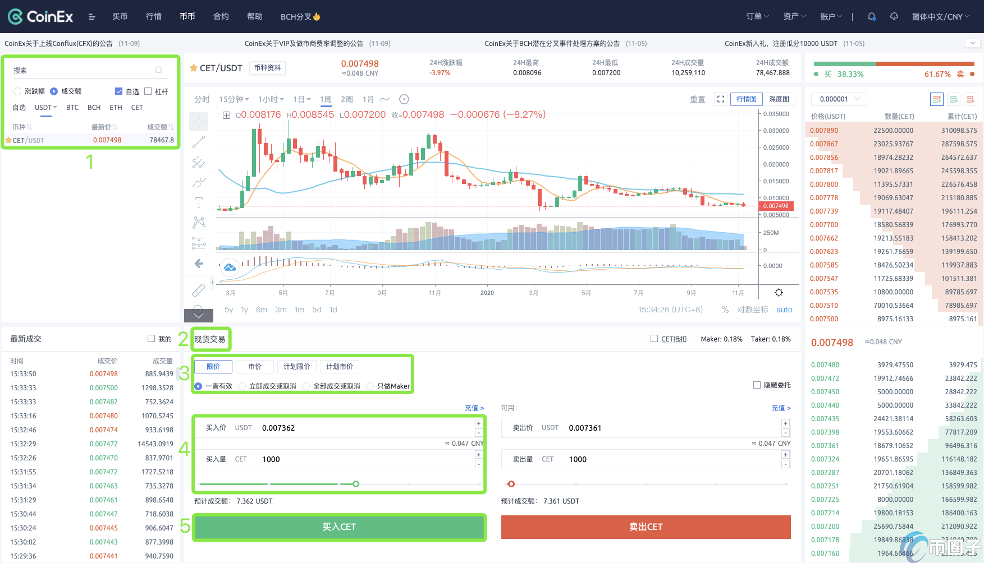The height and width of the screenshot is (563, 984).
Task: Show combined order book view
Action: [937, 99]
